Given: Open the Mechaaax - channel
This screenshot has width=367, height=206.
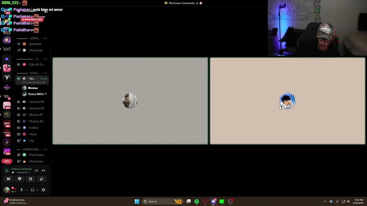Looking at the screenshot, I should point(32,161).
